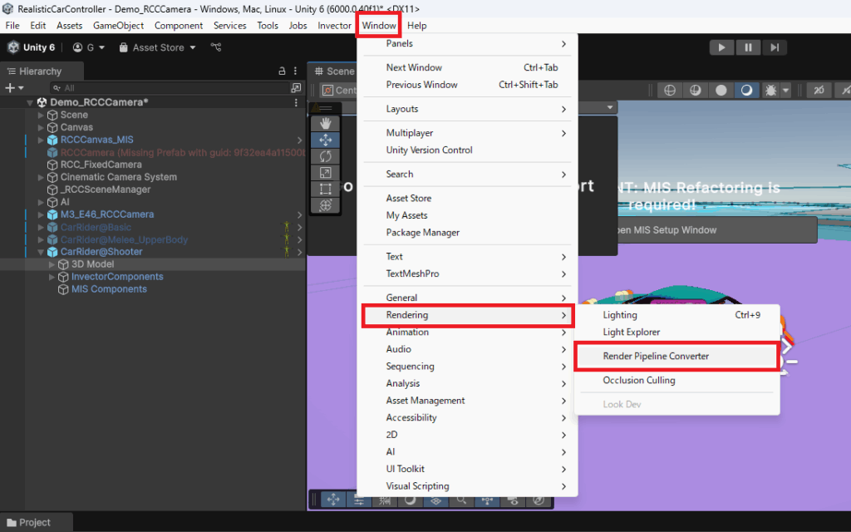Click the Unity Version Control icon in toolbar

[x=216, y=47]
